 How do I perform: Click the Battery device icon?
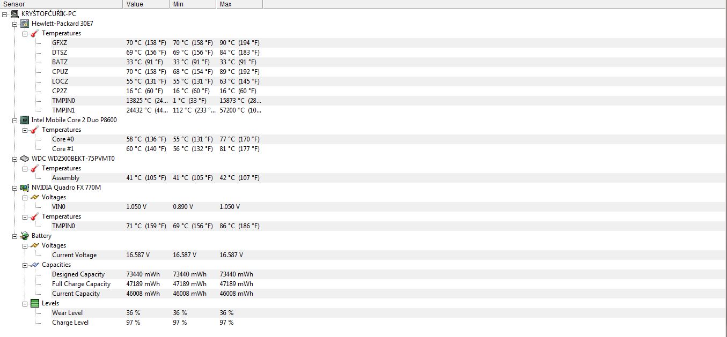(24, 236)
